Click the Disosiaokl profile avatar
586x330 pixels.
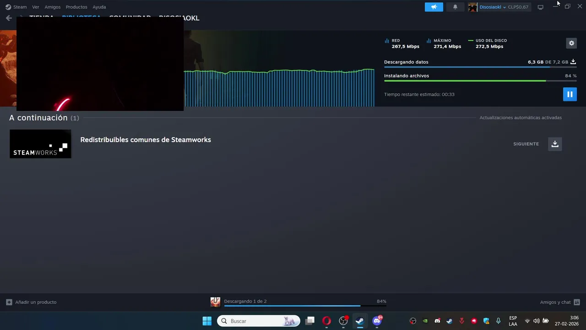tap(473, 7)
